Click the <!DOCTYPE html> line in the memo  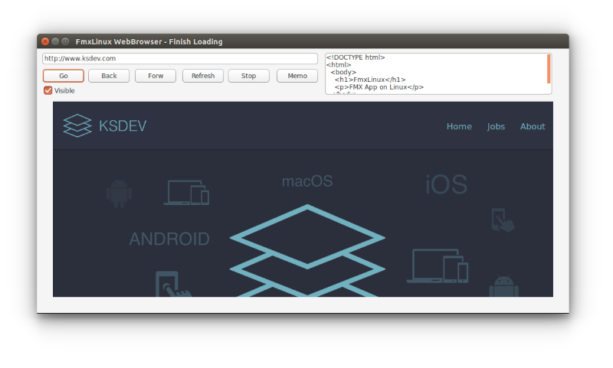356,57
